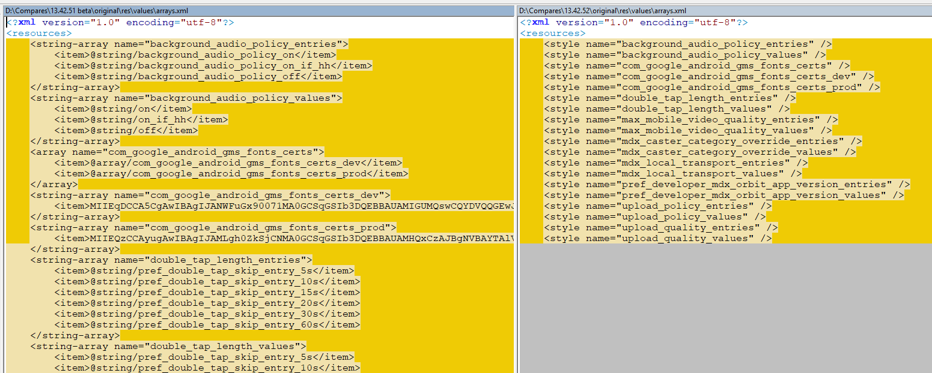Image resolution: width=932 pixels, height=373 pixels.
Task: Click the closing </array> tag line
Action: point(54,184)
